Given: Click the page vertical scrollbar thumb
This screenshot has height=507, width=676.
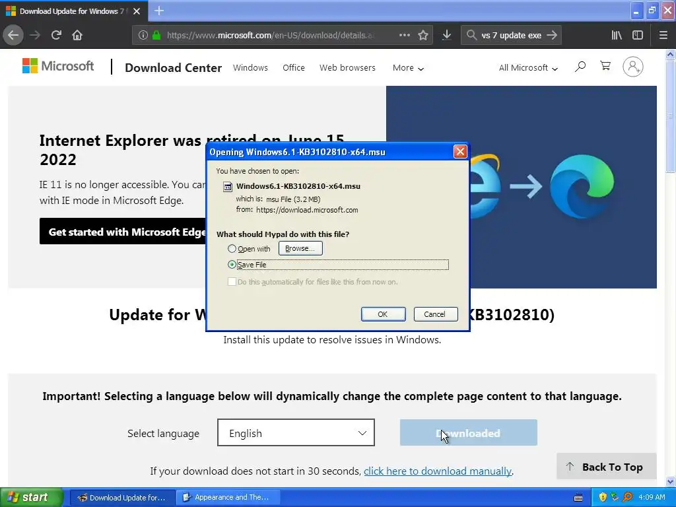Looking at the screenshot, I should [x=670, y=116].
